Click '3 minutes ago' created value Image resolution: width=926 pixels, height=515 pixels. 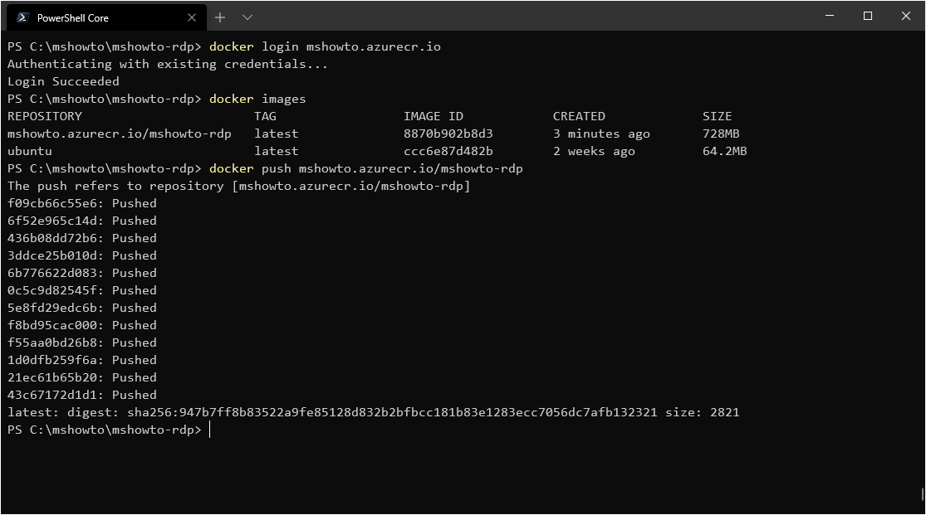[x=601, y=134]
